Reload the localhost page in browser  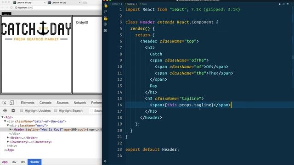[x=11, y=8]
